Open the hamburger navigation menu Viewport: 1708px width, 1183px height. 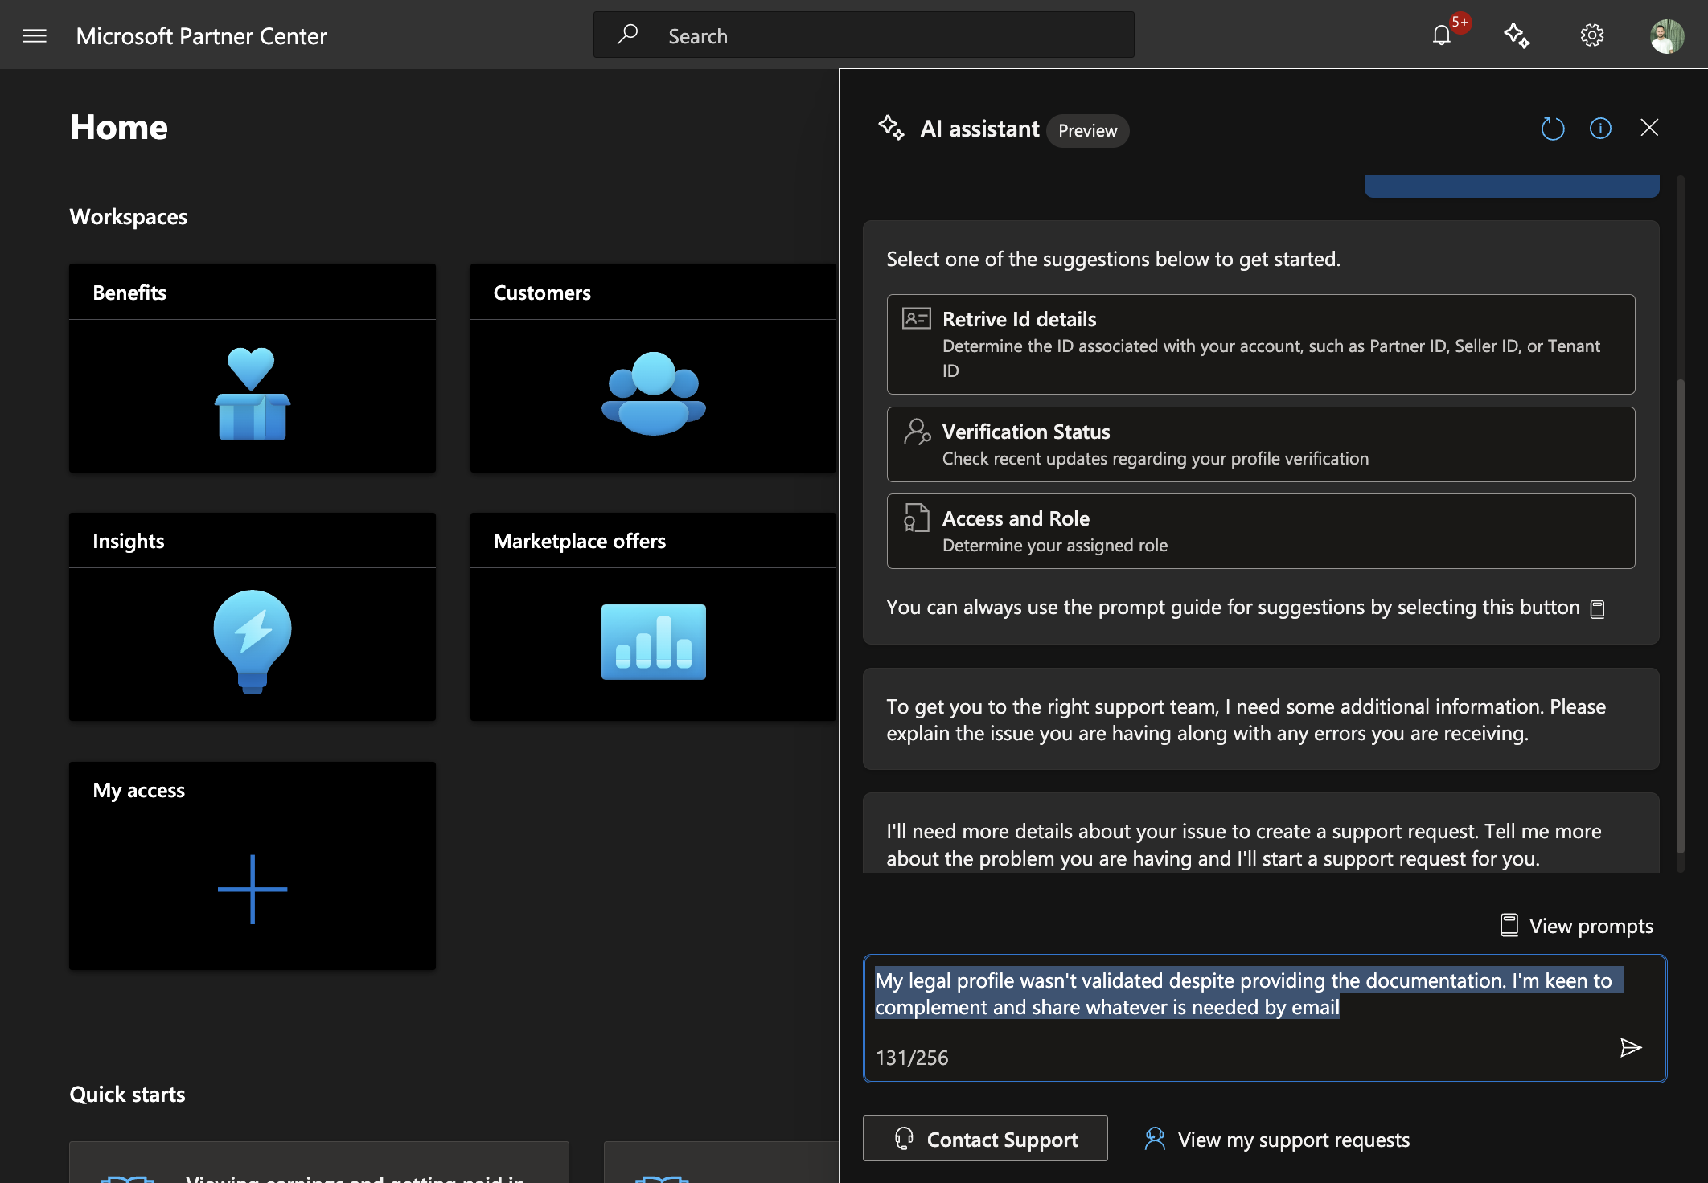point(35,35)
